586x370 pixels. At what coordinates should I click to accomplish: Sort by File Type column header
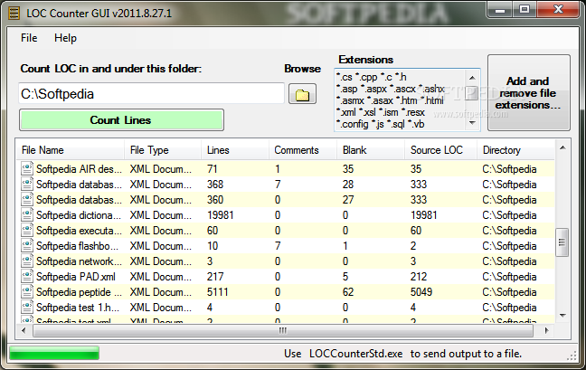tap(163, 150)
